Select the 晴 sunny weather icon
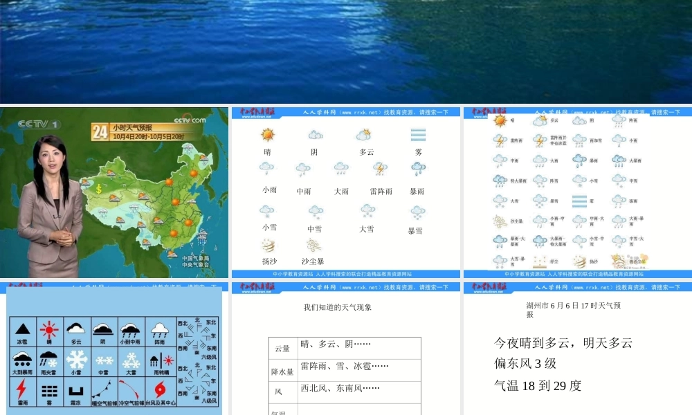The image size is (692, 415). 267,134
